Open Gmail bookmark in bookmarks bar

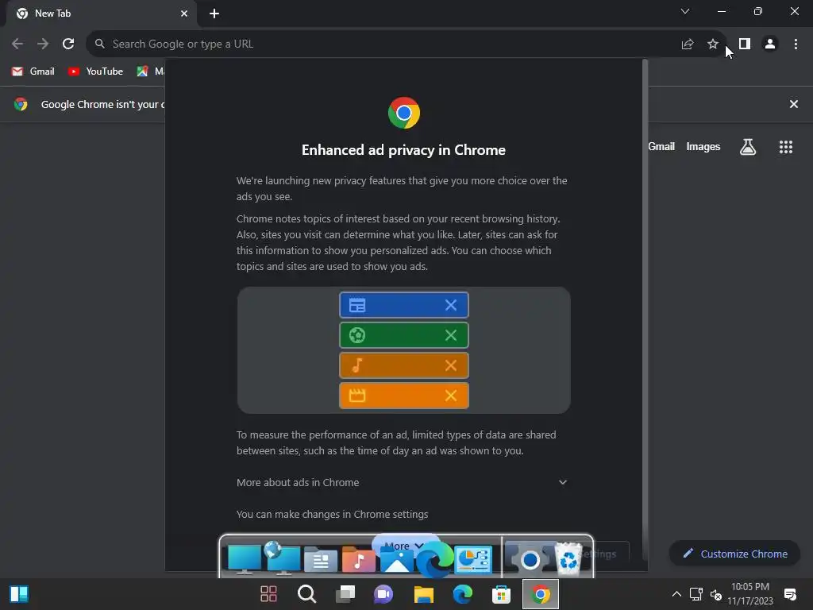pyautogui.click(x=33, y=71)
